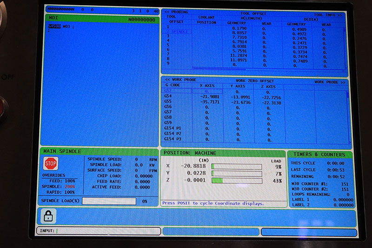This screenshot has height=248, width=372.
Task: Select the INPUT text field
Action: point(99,231)
